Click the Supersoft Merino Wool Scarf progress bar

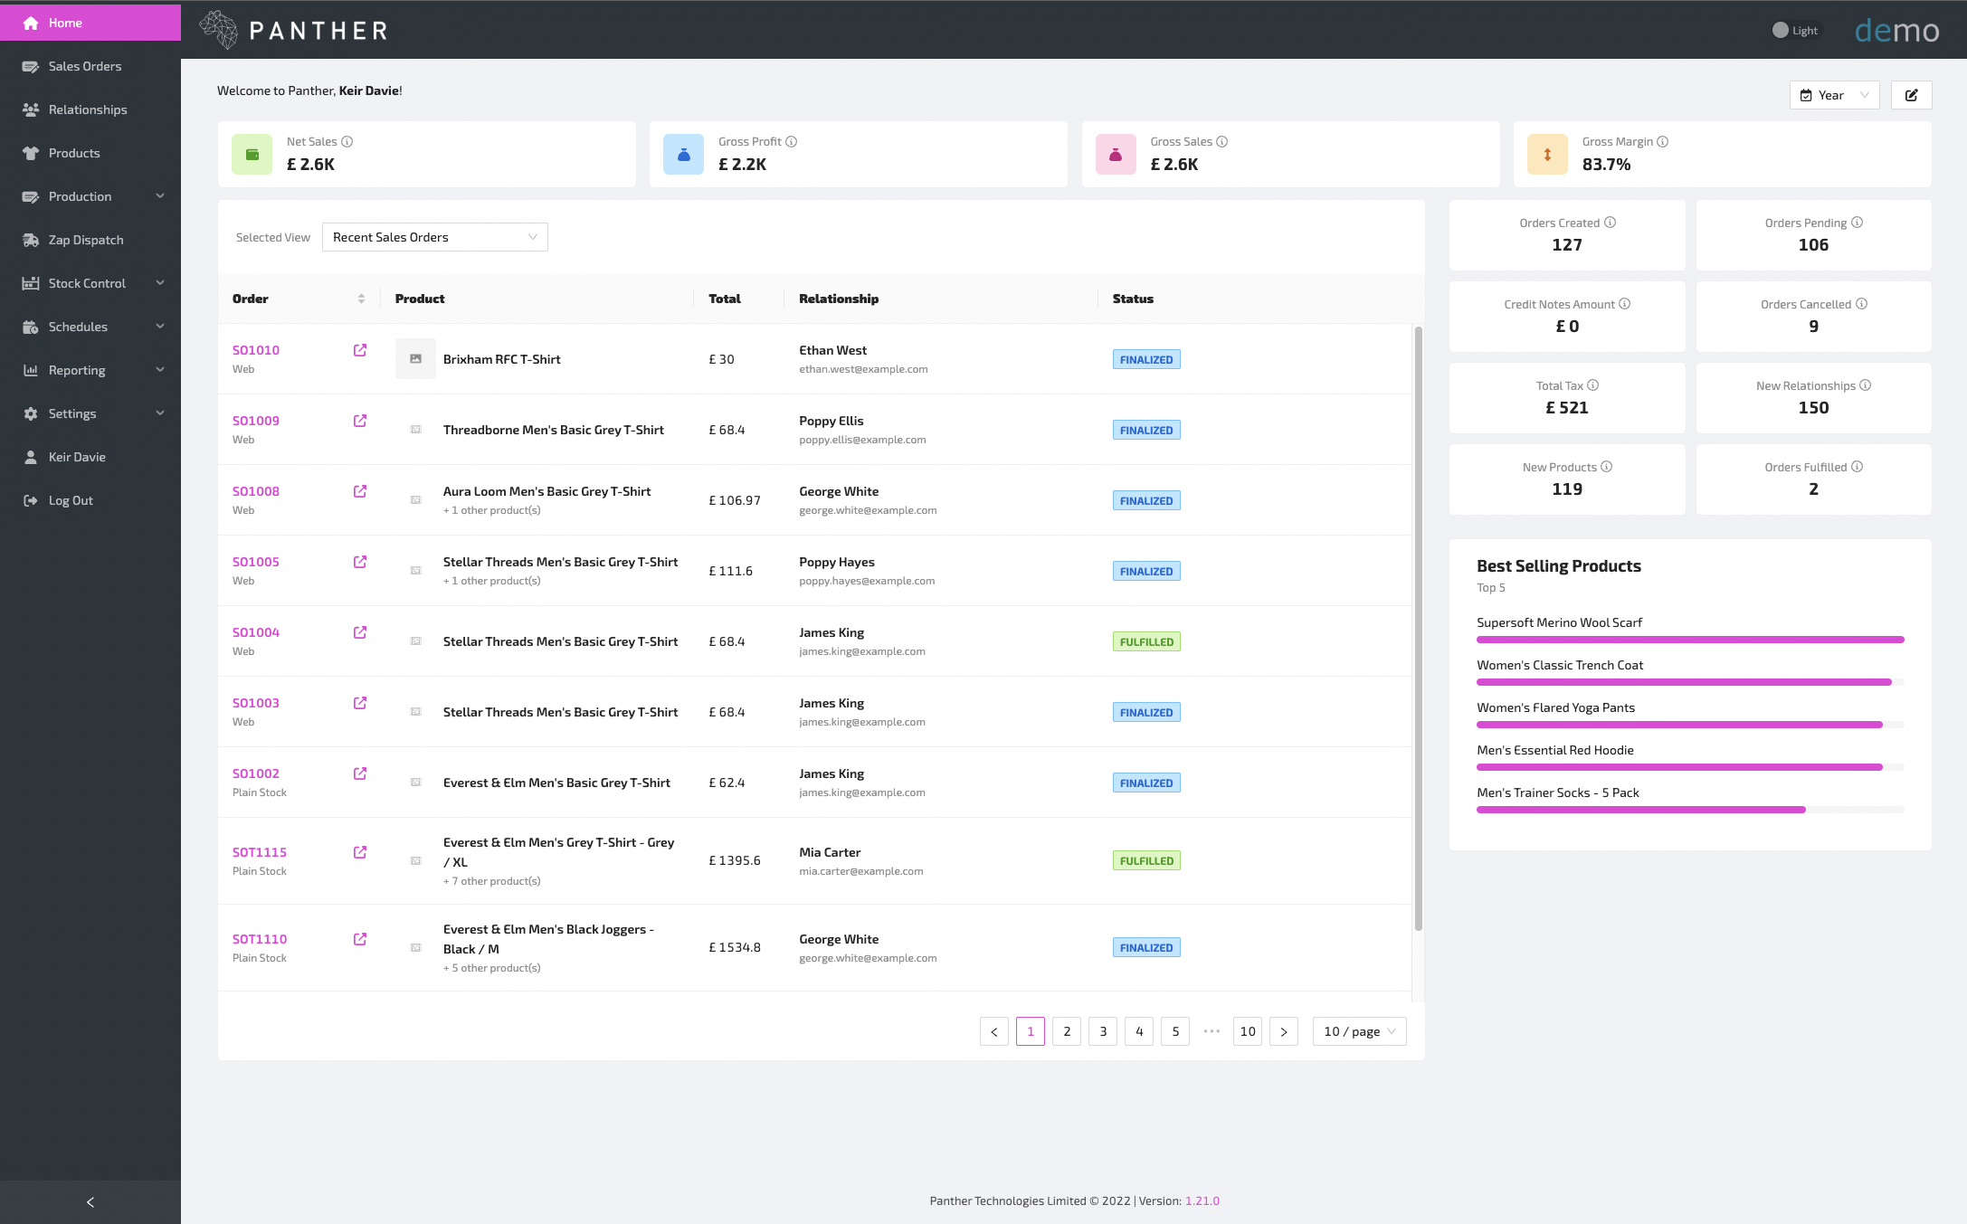point(1689,640)
